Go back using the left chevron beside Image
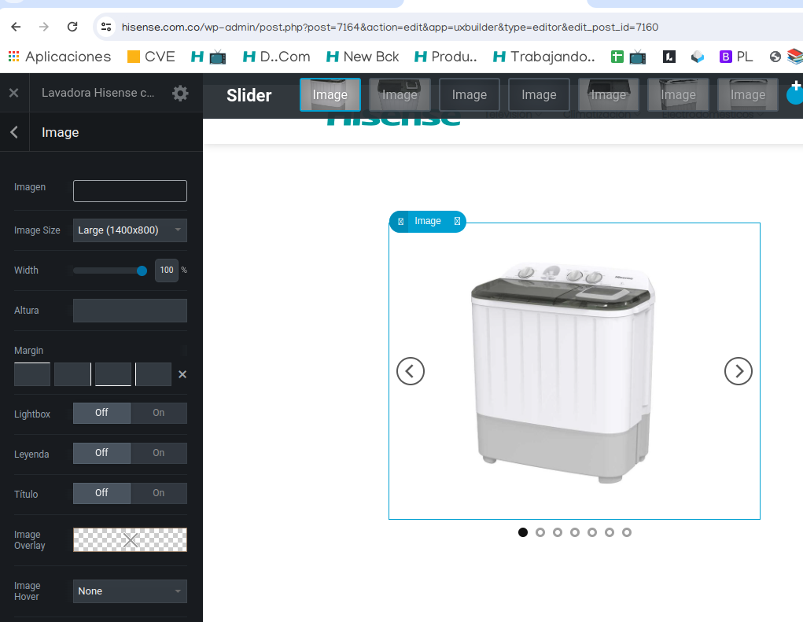Screen dimensions: 803x622 coord(14,132)
